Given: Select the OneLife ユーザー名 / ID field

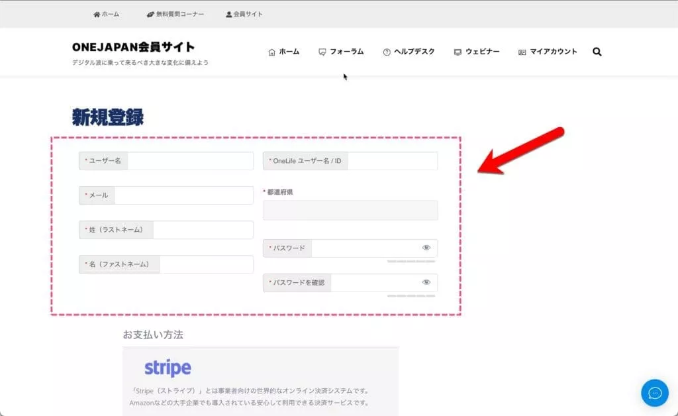Looking at the screenshot, I should pyautogui.click(x=392, y=161).
